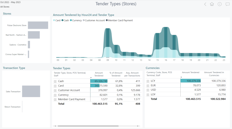Click scrollbar right arrow in Tender Types

click(x=137, y=126)
